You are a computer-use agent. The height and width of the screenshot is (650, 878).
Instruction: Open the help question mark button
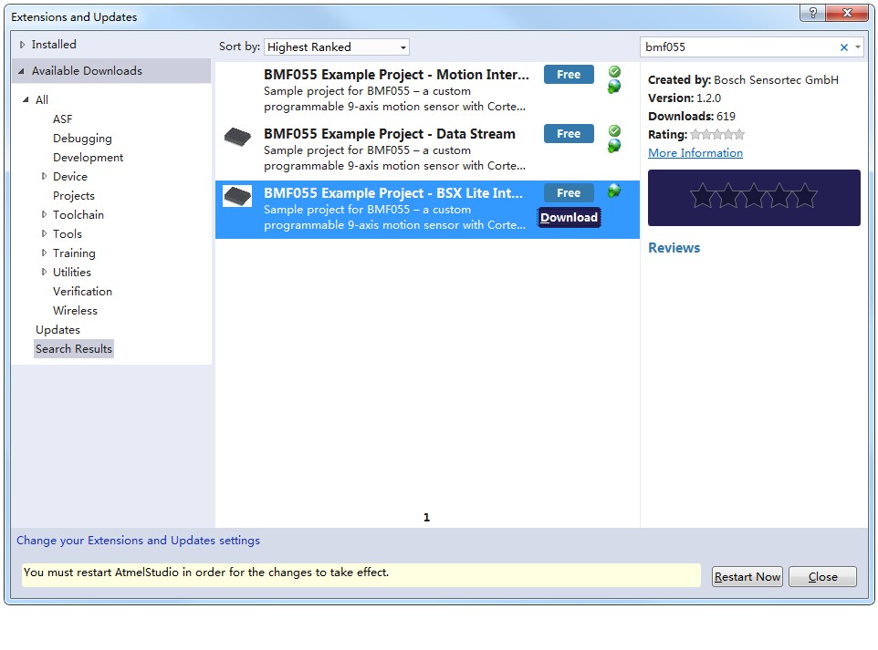[812, 14]
